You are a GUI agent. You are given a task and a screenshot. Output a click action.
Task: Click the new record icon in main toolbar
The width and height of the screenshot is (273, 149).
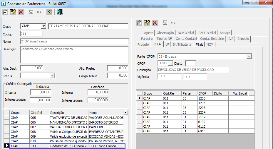(x=5, y=12)
